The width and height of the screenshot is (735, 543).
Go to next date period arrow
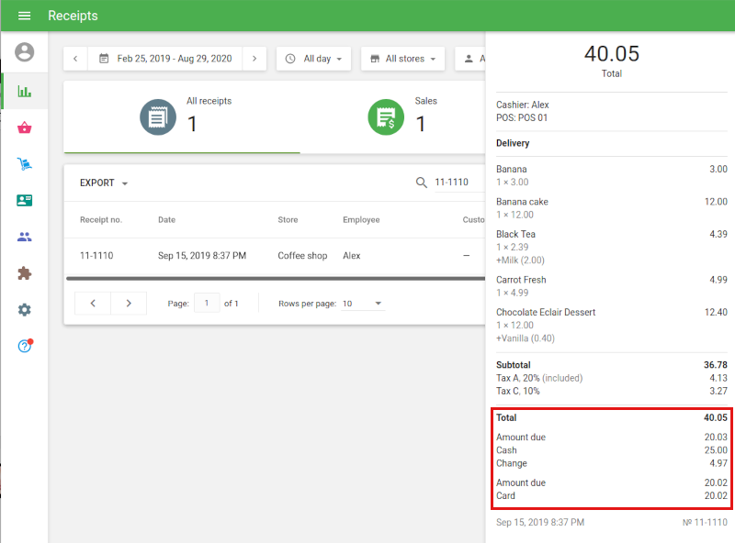pyautogui.click(x=254, y=59)
